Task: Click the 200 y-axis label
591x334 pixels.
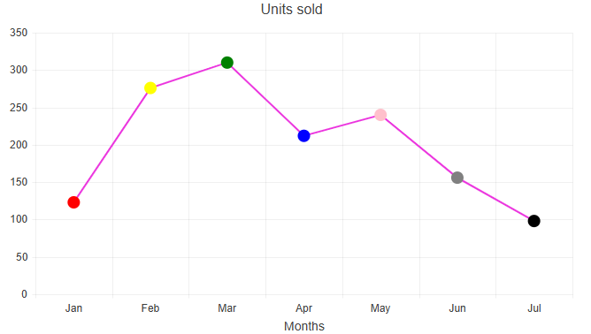Action: pyautogui.click(x=19, y=145)
